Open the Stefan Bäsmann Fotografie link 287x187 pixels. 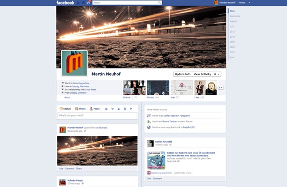(x=177, y=116)
